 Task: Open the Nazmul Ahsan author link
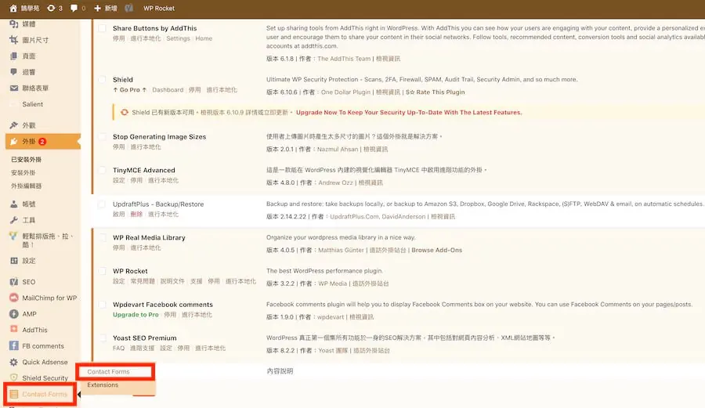(x=338, y=149)
